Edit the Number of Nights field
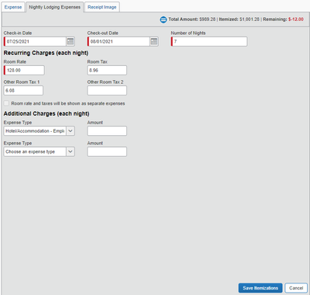The width and height of the screenshot is (310, 295). 209,41
